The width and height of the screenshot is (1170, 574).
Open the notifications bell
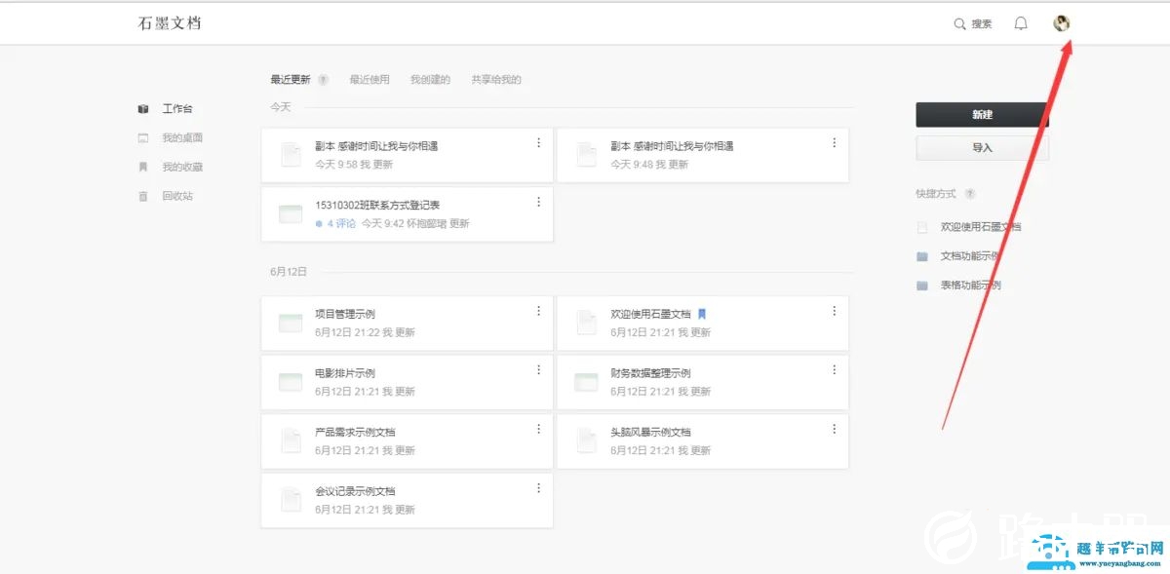pyautogui.click(x=1021, y=23)
